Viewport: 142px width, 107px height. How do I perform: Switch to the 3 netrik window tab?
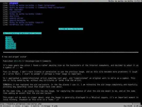coord(35,106)
